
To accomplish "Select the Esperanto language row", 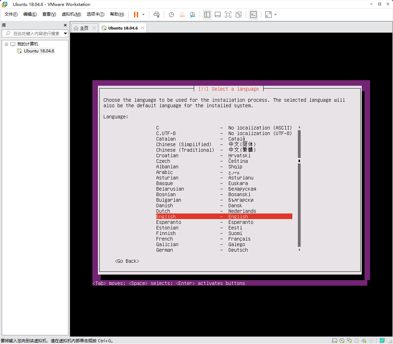I will click(224, 222).
